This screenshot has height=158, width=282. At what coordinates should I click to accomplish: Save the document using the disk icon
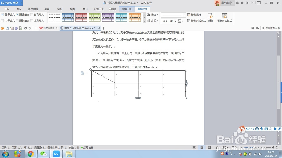click(7, 28)
